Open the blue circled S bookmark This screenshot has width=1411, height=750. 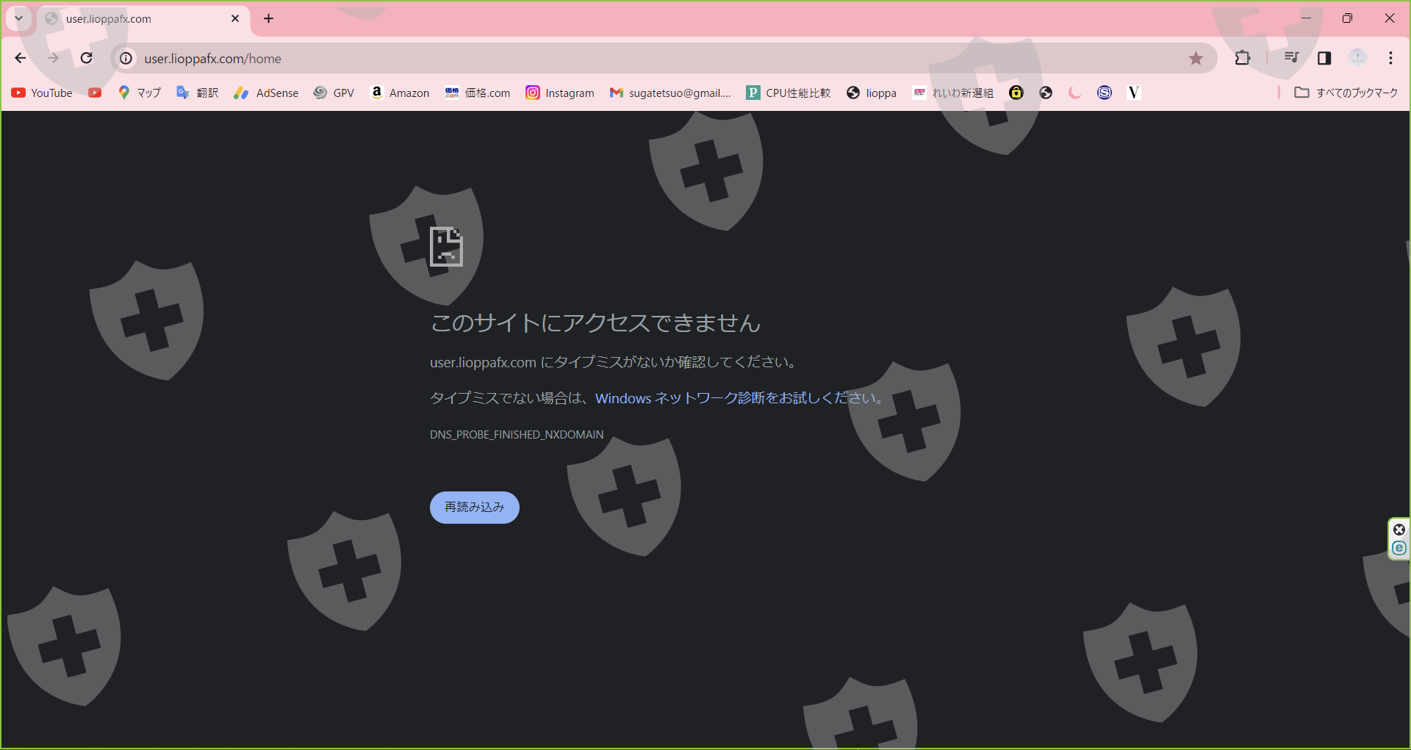pyautogui.click(x=1105, y=93)
